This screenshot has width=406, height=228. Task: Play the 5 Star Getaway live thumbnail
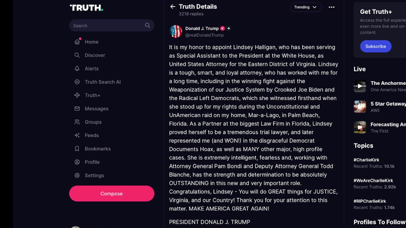(360, 107)
